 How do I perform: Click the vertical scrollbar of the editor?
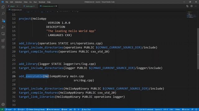click(198, 49)
